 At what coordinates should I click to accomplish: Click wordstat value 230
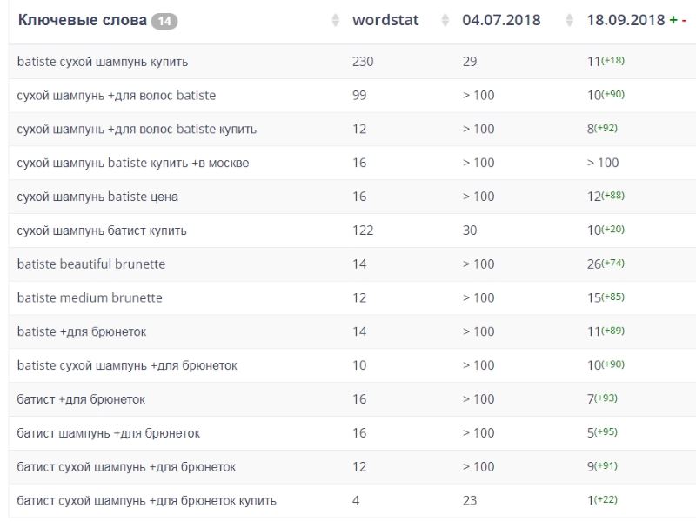tap(363, 61)
